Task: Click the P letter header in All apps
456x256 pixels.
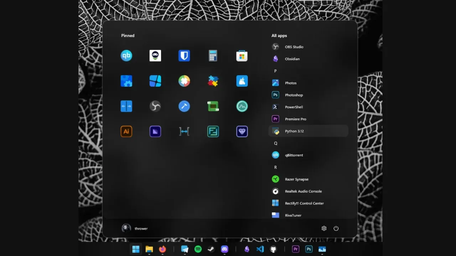Action: point(275,71)
